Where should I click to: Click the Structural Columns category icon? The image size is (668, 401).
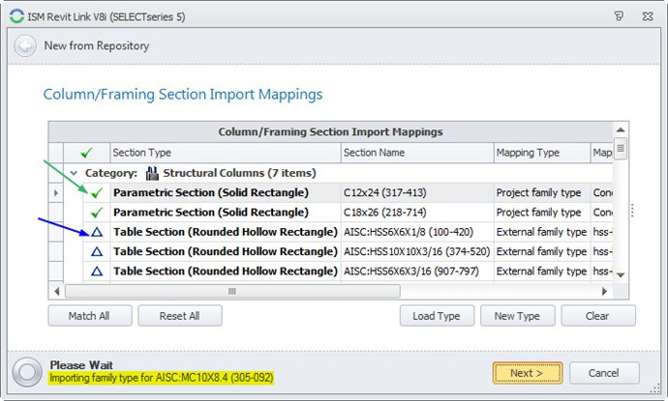point(151,173)
